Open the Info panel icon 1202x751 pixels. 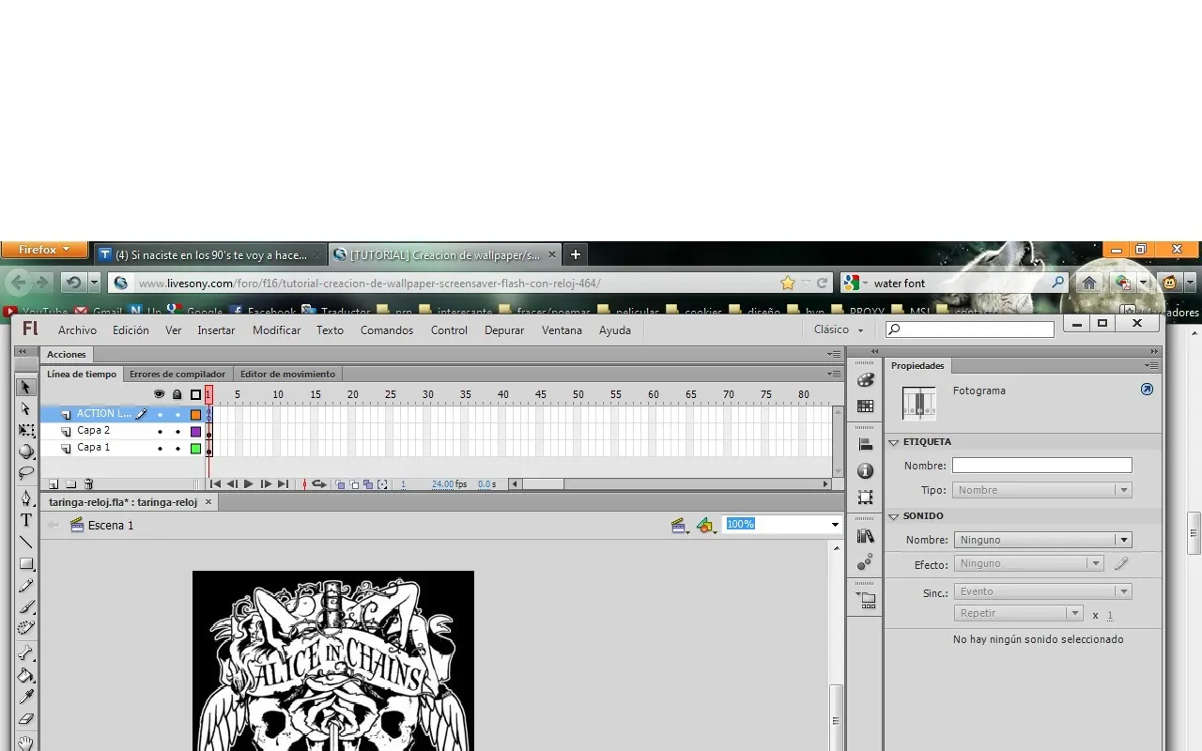click(x=866, y=470)
